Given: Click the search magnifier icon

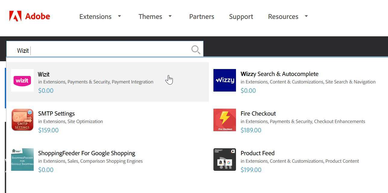Looking at the screenshot, I should tap(196, 50).
